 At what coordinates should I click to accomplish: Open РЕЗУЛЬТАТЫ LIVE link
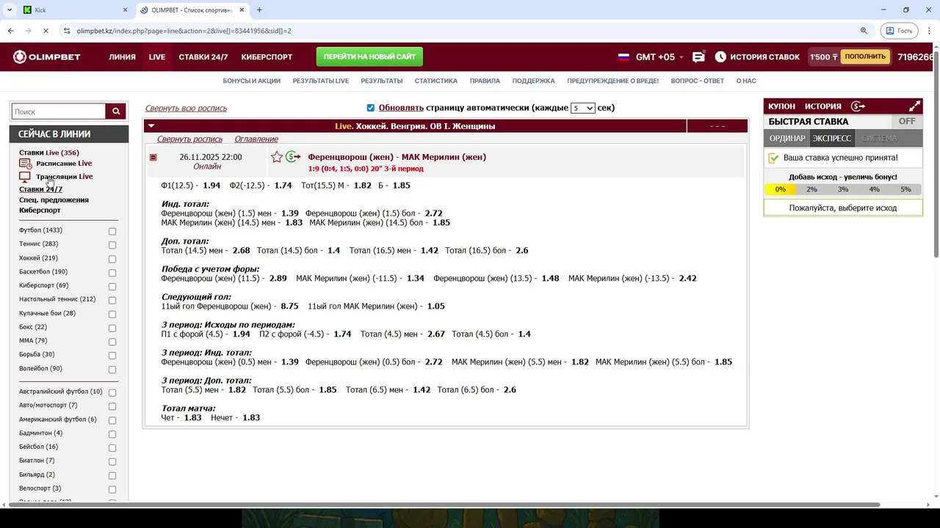click(x=320, y=81)
